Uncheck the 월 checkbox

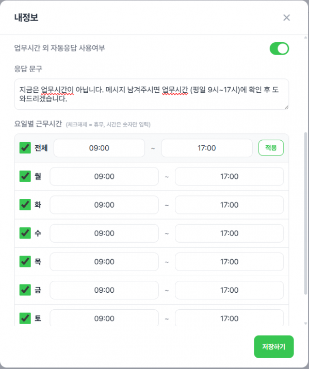25,176
